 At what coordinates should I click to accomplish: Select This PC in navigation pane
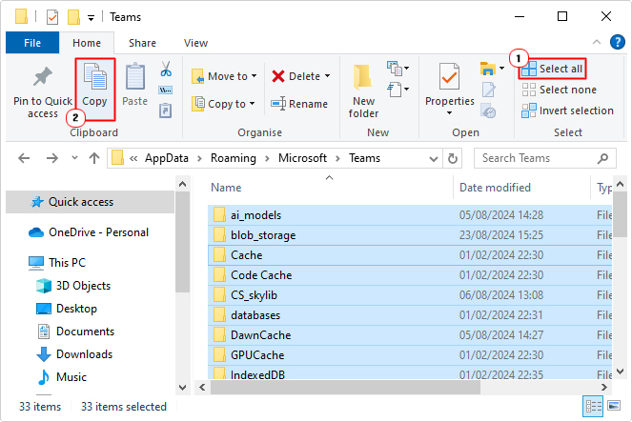point(57,263)
